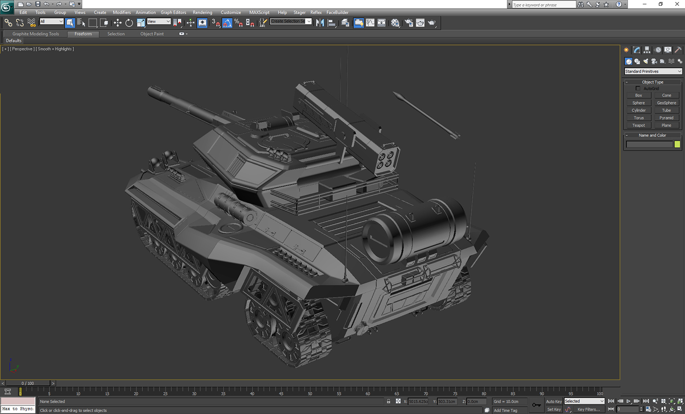Click the Sphere creation button

click(x=638, y=103)
